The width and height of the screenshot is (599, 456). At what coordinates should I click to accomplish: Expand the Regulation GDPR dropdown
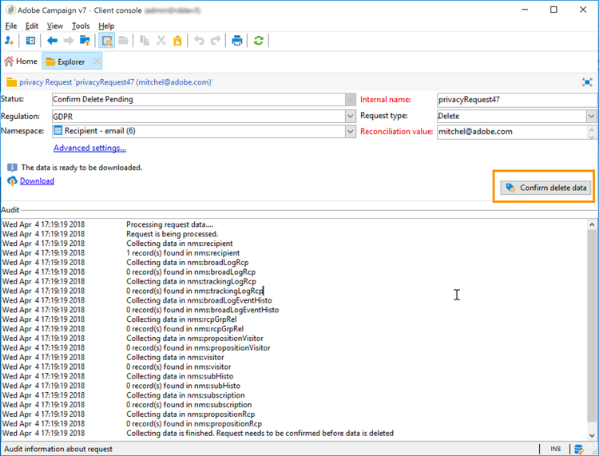point(351,116)
